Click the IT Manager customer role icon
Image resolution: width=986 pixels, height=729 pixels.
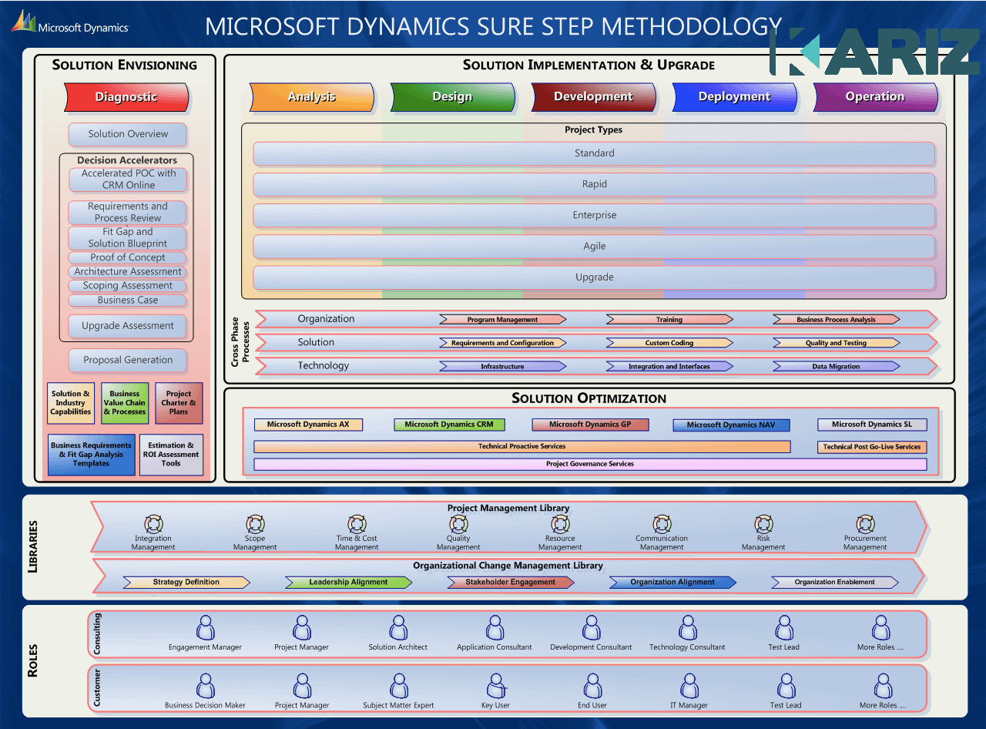[x=689, y=686]
